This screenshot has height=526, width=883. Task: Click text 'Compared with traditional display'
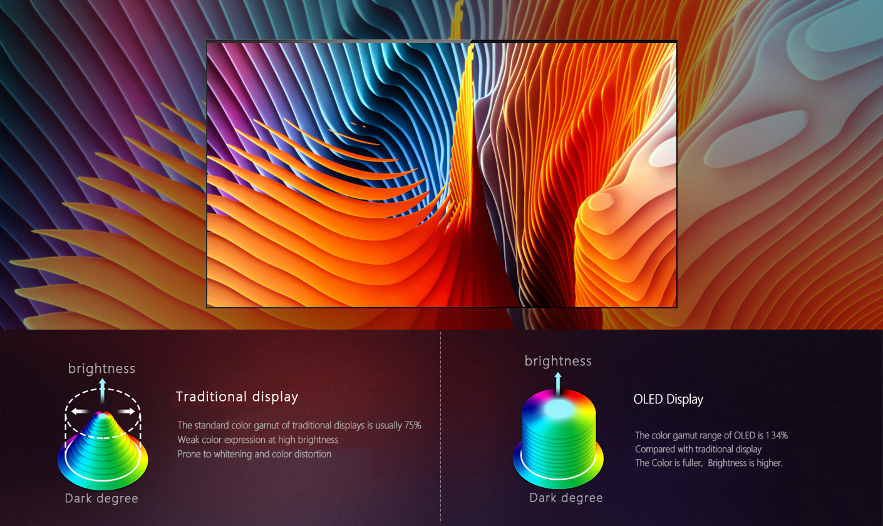click(698, 449)
